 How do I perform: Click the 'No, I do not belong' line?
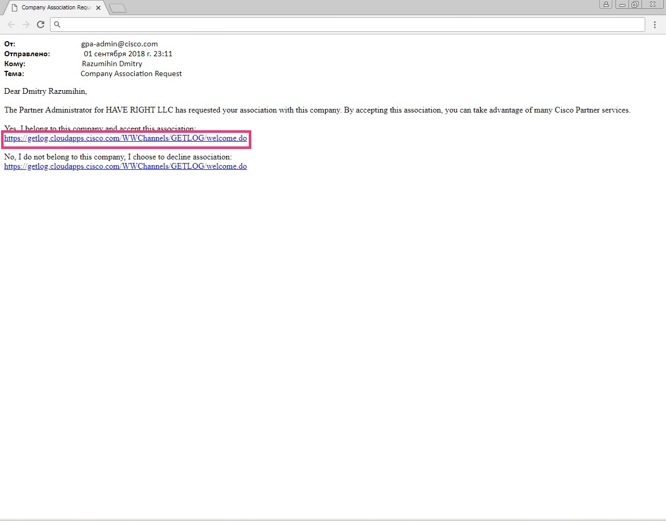118,157
